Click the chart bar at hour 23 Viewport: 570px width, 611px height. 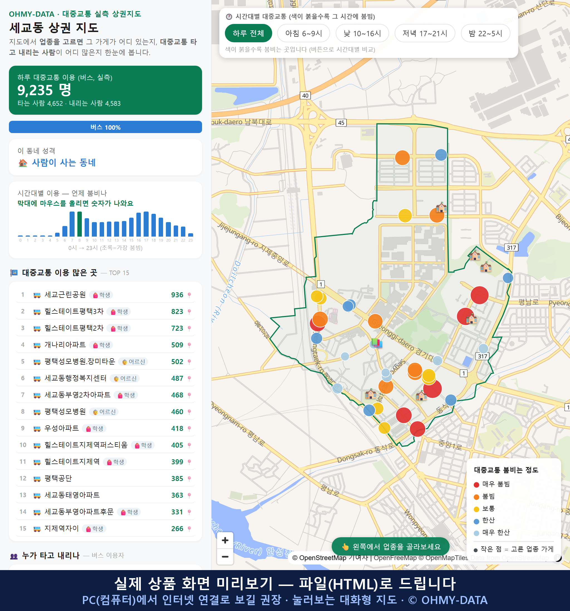[191, 235]
